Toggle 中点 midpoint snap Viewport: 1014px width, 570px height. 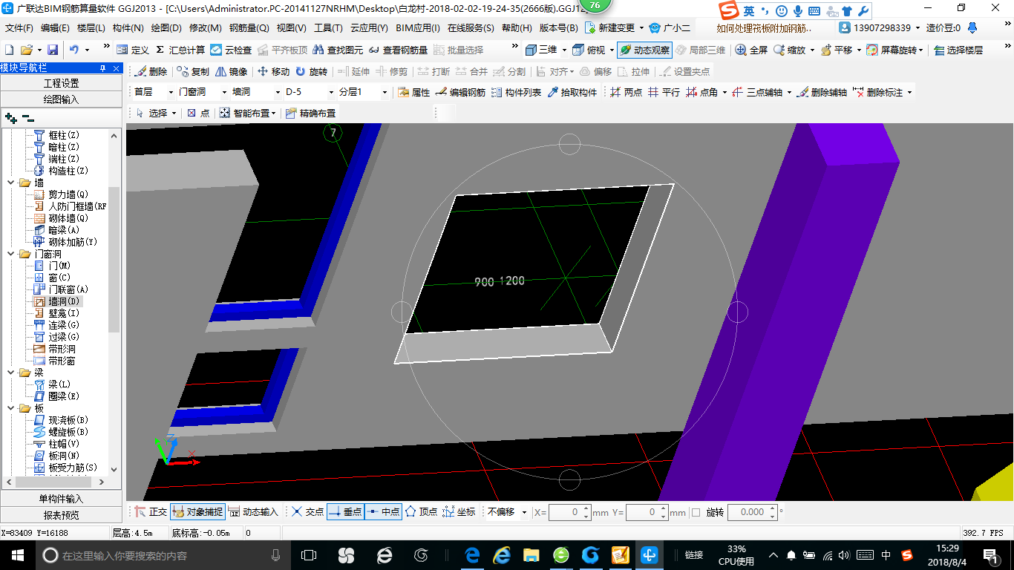[383, 511]
